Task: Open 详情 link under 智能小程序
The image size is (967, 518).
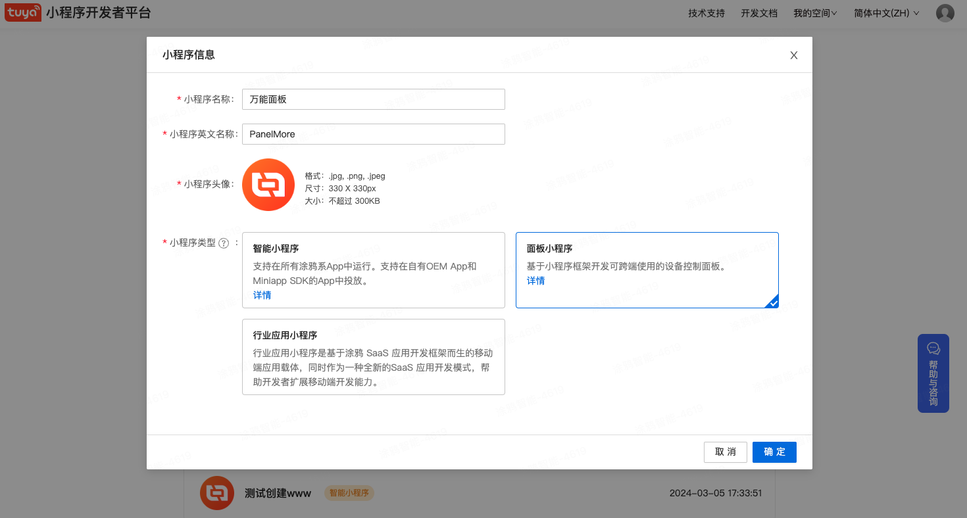Action: pos(262,295)
